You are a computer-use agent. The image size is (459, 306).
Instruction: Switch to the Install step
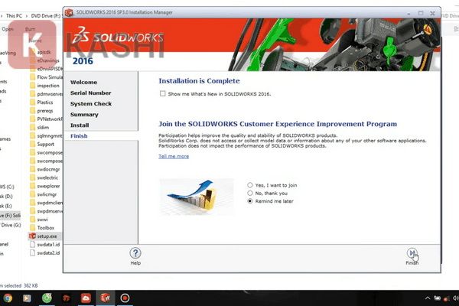(x=80, y=125)
